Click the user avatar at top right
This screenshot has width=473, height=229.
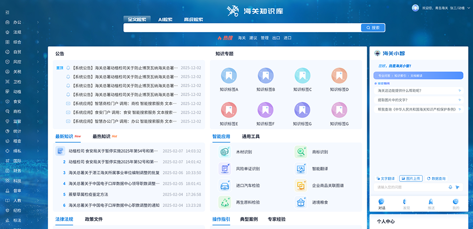[x=415, y=8]
